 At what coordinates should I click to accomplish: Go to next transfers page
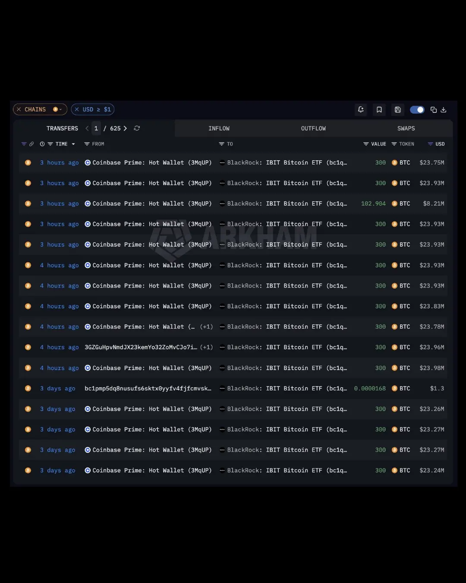coord(125,128)
